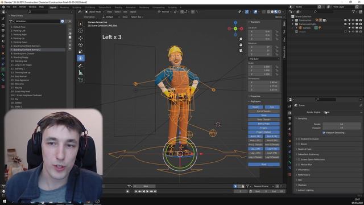The image size is (364, 205).
Task: Select the Measure ruler tool
Action: [81, 72]
